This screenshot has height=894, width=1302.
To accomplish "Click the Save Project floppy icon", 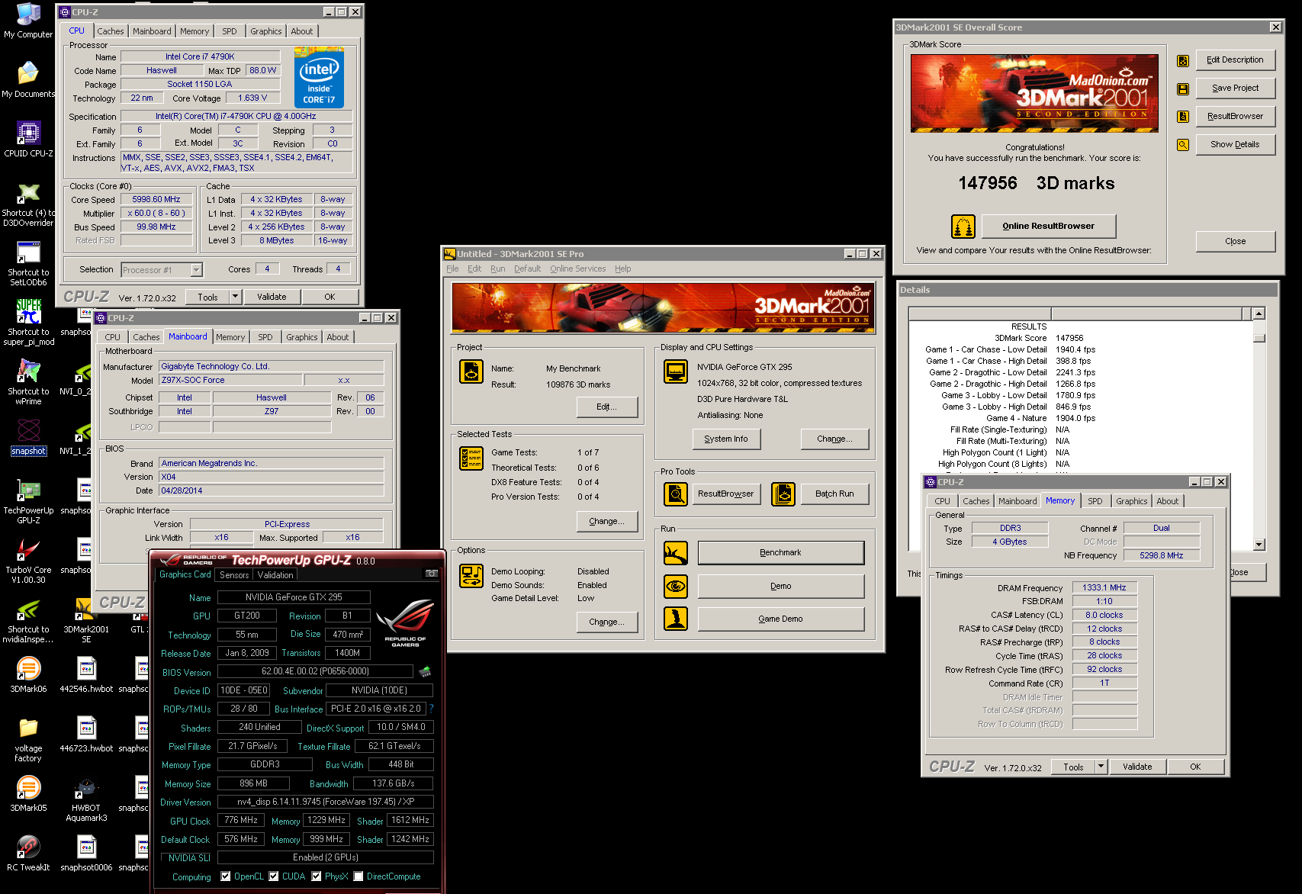I will click(1183, 89).
